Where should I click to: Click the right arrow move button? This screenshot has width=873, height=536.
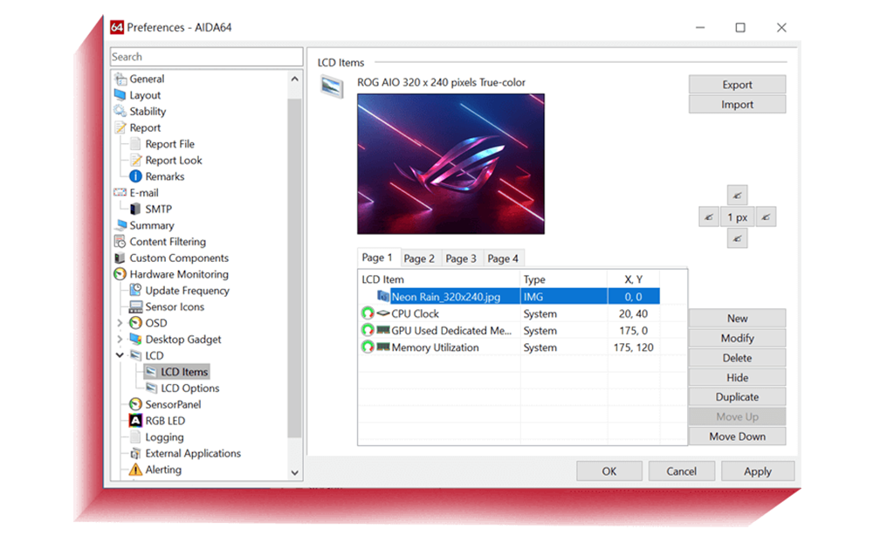[x=766, y=217]
